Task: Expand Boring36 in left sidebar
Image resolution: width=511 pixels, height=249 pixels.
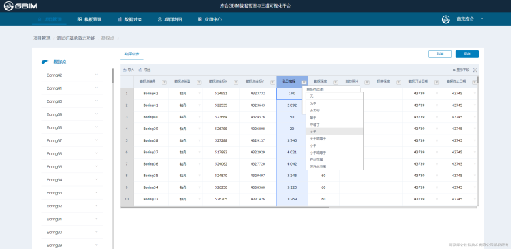Action: tap(97, 153)
